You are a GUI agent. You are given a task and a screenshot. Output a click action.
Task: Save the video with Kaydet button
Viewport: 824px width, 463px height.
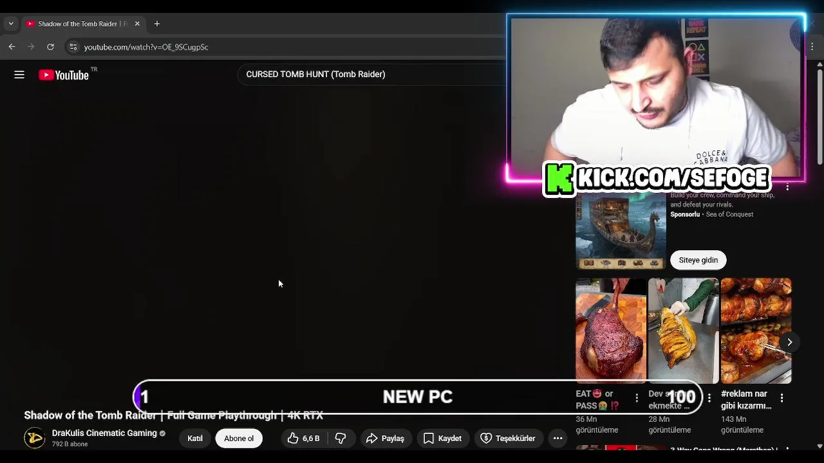point(442,439)
